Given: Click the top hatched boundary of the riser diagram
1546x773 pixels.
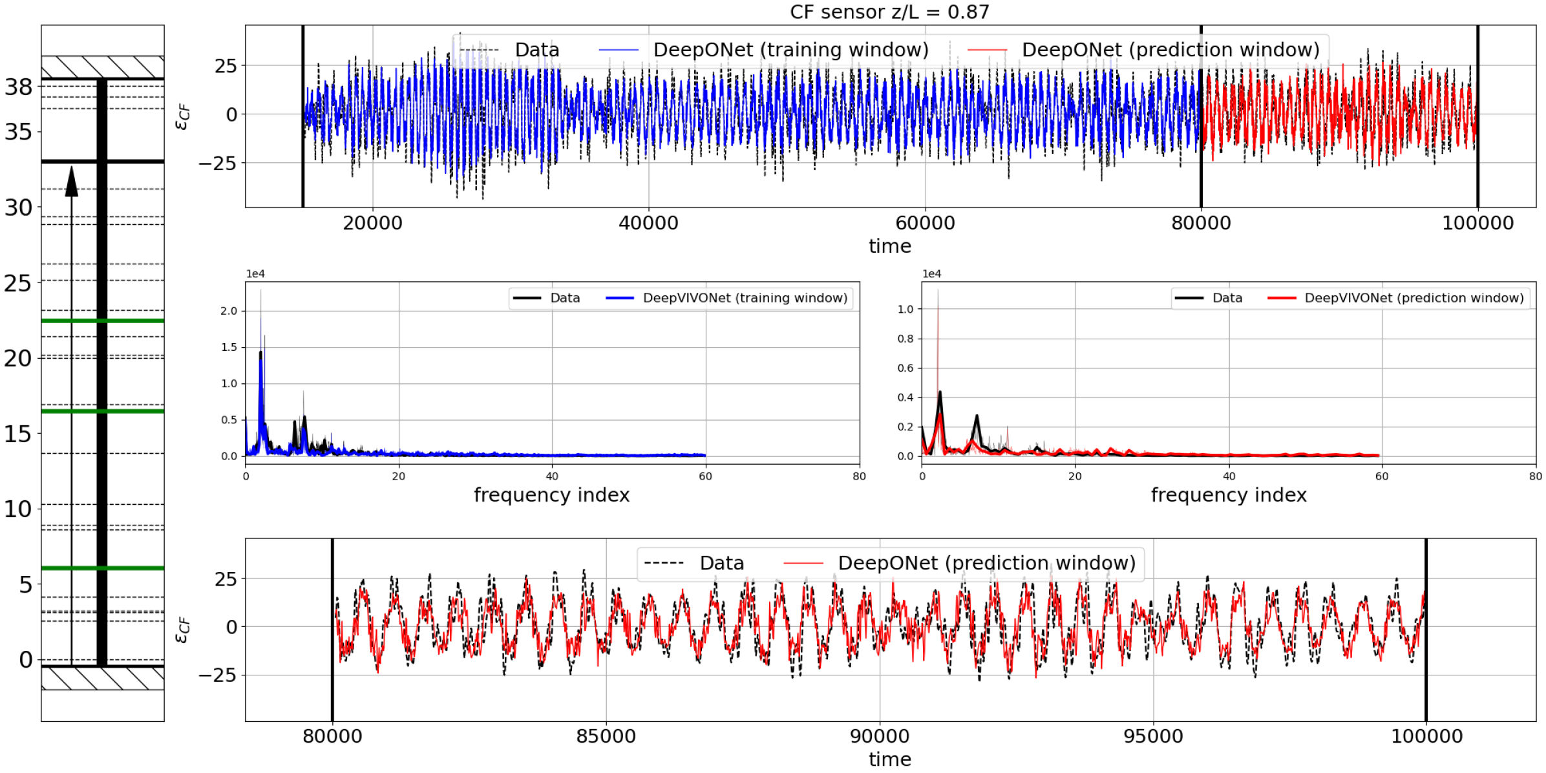Looking at the screenshot, I should [x=103, y=67].
